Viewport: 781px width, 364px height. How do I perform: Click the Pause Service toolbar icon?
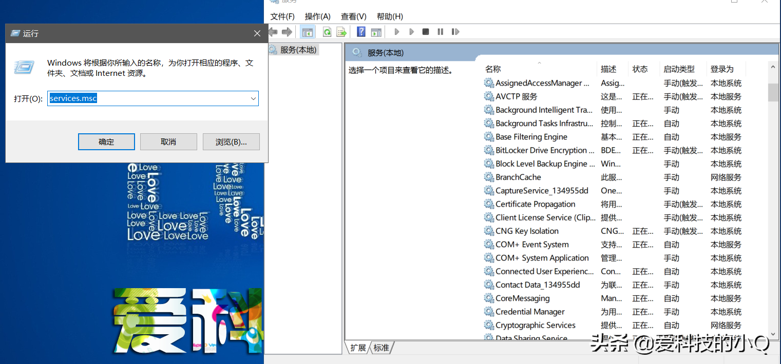click(440, 32)
